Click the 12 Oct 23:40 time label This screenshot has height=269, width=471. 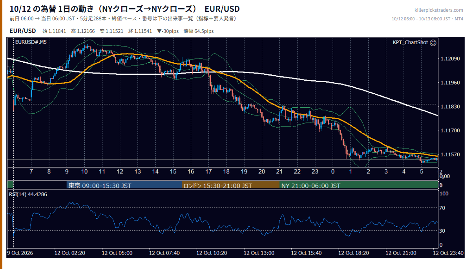click(x=448, y=253)
